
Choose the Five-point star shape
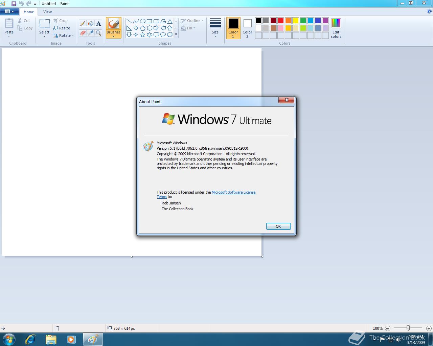(142, 34)
